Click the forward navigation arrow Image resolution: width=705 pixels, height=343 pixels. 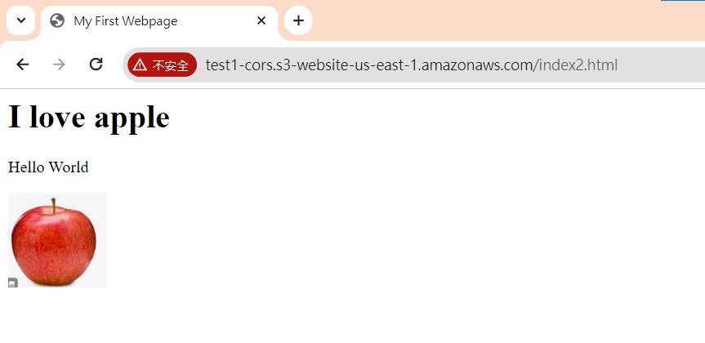59,65
